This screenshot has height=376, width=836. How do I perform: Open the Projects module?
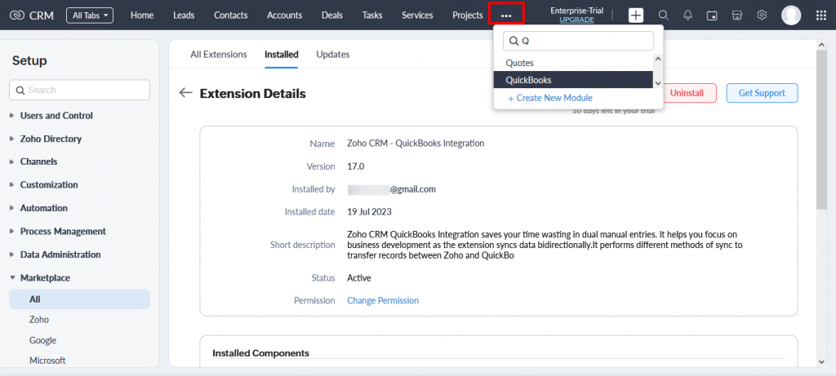click(468, 15)
